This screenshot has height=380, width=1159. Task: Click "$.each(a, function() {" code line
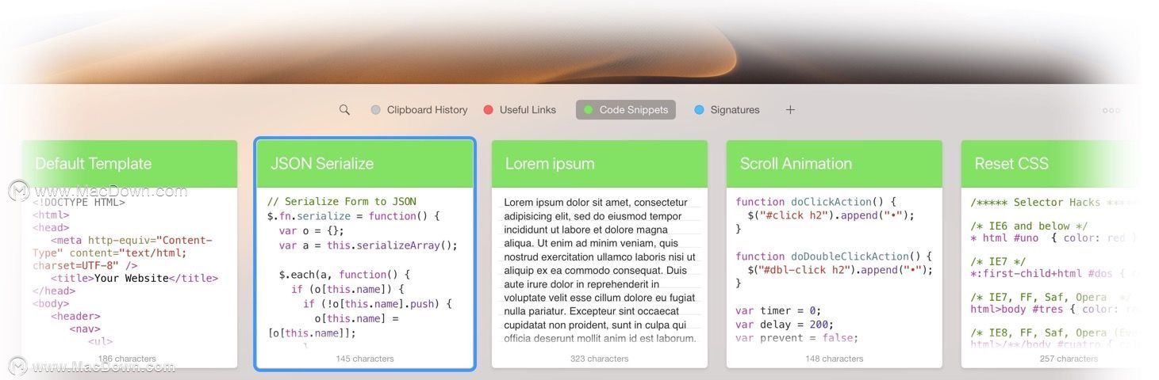[x=343, y=275]
